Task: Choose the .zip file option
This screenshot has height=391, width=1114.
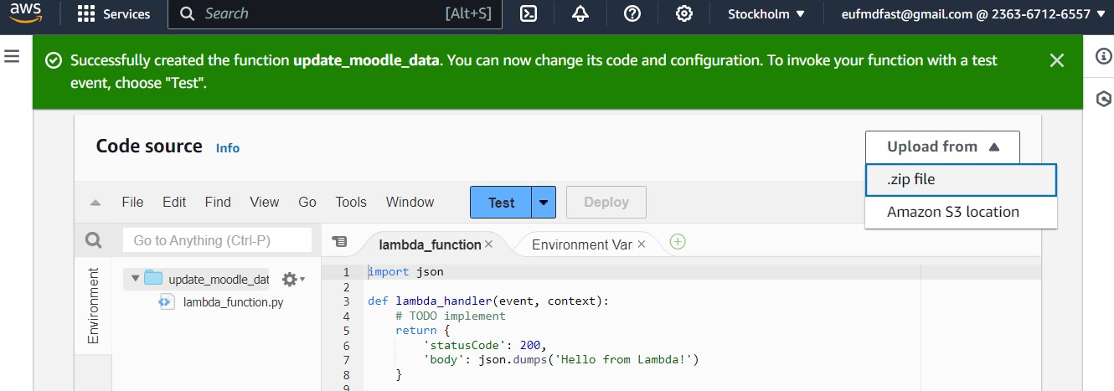Action: pyautogui.click(x=962, y=179)
